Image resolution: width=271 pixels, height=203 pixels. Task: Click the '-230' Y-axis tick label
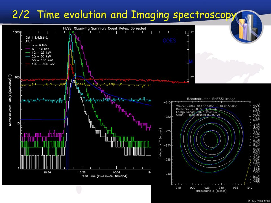tap(167, 145)
